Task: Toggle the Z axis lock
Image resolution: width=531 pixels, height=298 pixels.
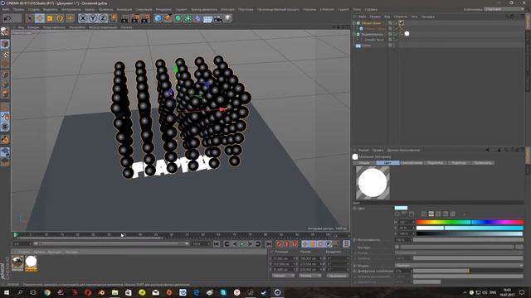Action: (103, 18)
